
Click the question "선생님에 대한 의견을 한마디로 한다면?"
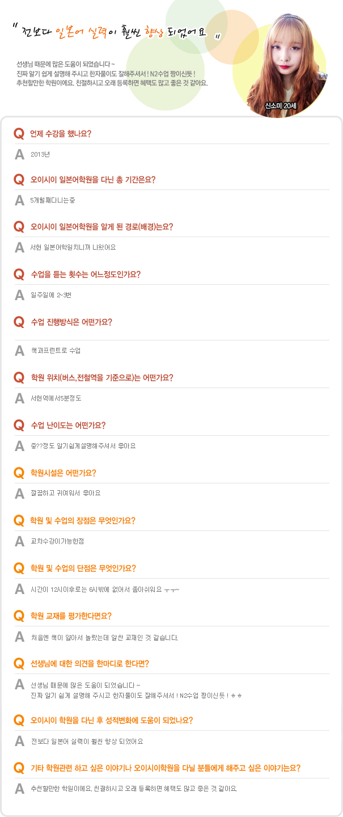click(90, 664)
